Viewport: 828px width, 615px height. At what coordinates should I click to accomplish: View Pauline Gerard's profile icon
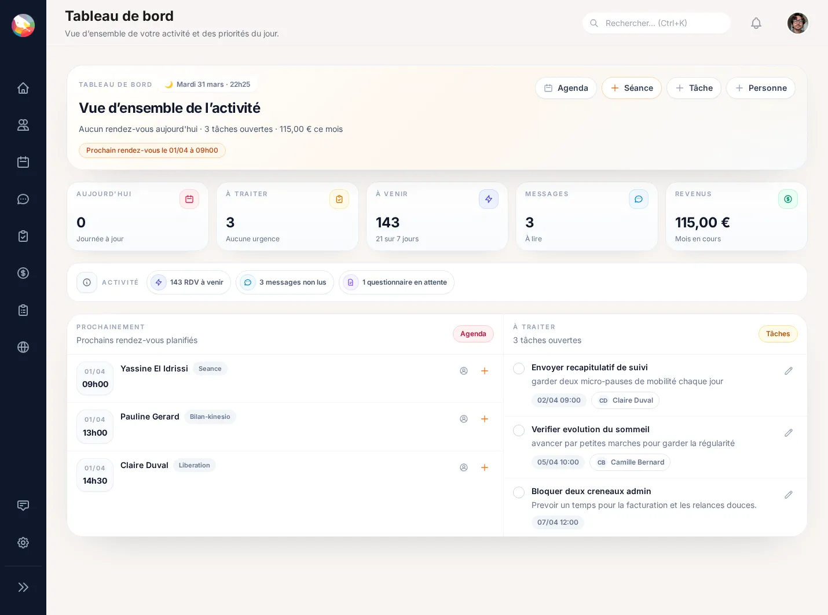pyautogui.click(x=464, y=419)
